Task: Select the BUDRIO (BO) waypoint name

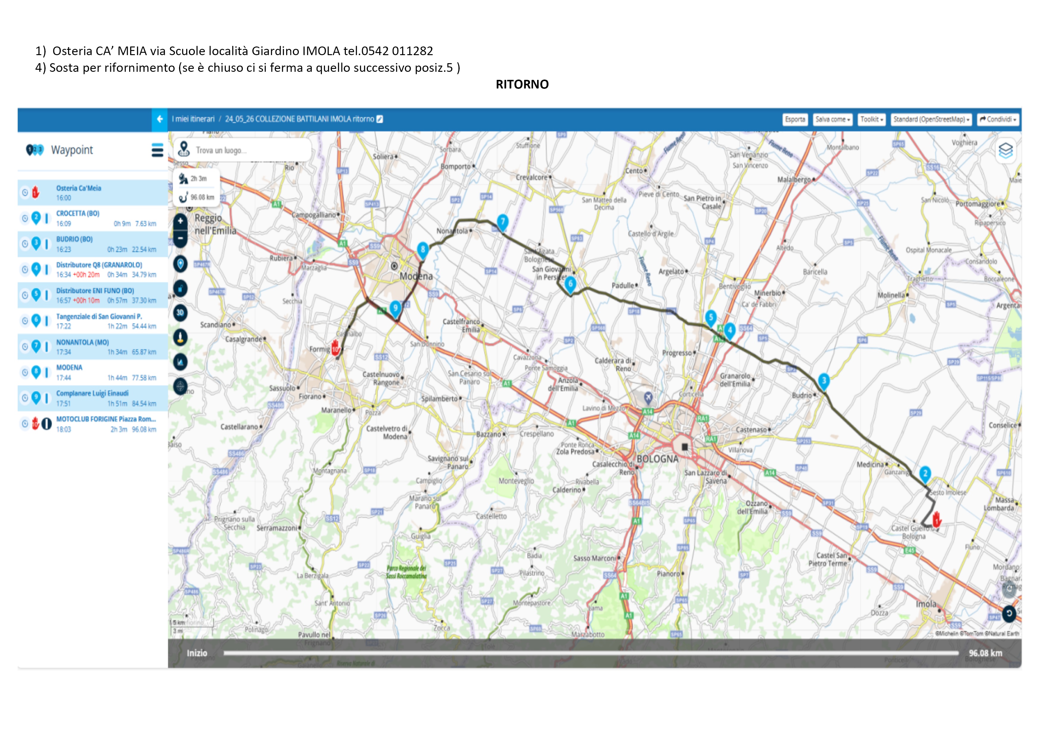Action: pos(74,239)
